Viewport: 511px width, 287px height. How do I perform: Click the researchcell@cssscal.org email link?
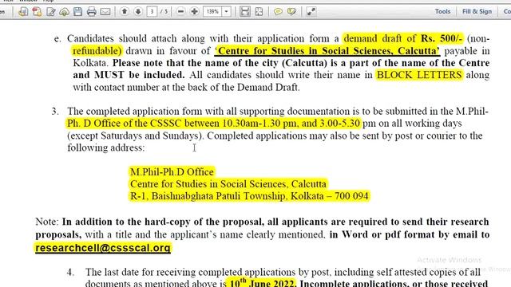[103, 248]
